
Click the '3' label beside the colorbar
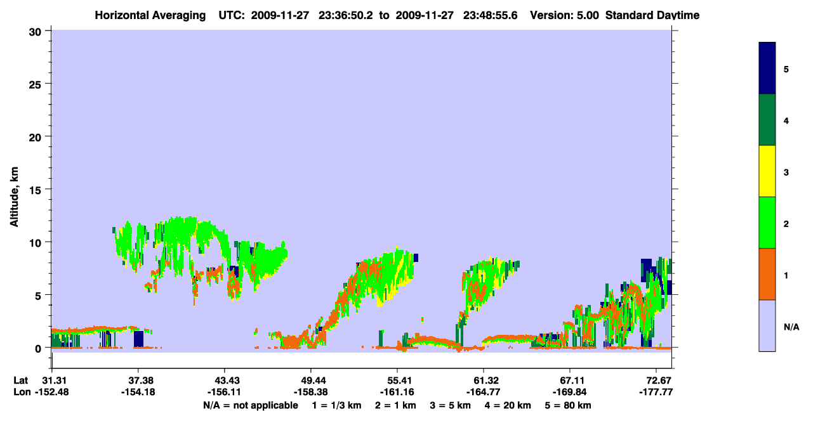(786, 172)
